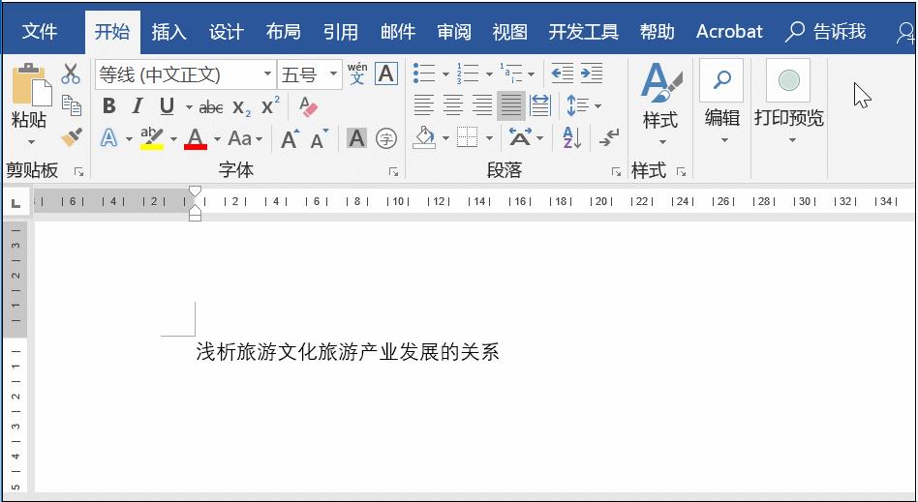Toggle italic formatting
The image size is (918, 502).
(x=138, y=106)
